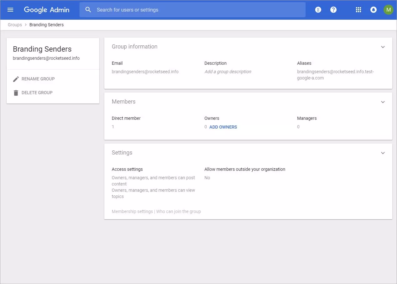Focus the Search for users or settings field
This screenshot has height=284, width=397.
[192, 10]
